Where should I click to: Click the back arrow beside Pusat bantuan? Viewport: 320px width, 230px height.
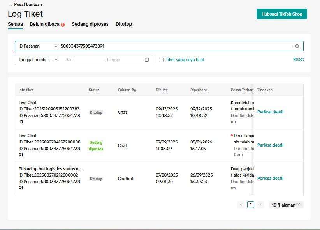[x=11, y=5]
